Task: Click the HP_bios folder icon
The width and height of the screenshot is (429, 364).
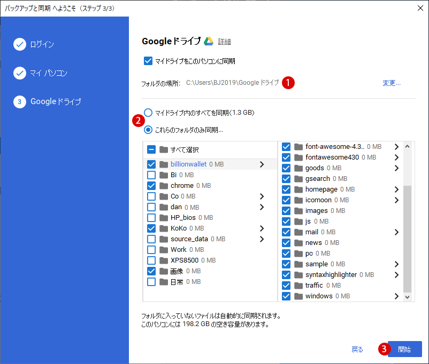Action: tap(164, 218)
